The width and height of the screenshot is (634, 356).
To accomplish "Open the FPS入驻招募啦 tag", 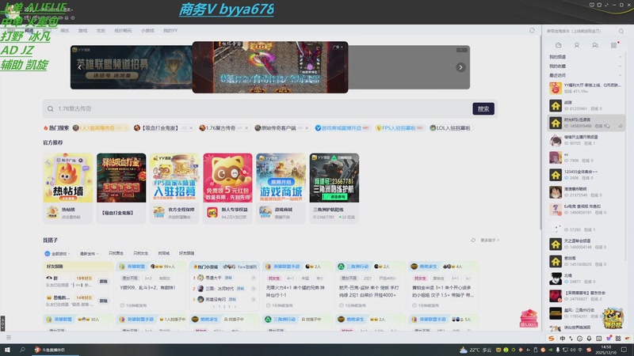I will coord(399,128).
